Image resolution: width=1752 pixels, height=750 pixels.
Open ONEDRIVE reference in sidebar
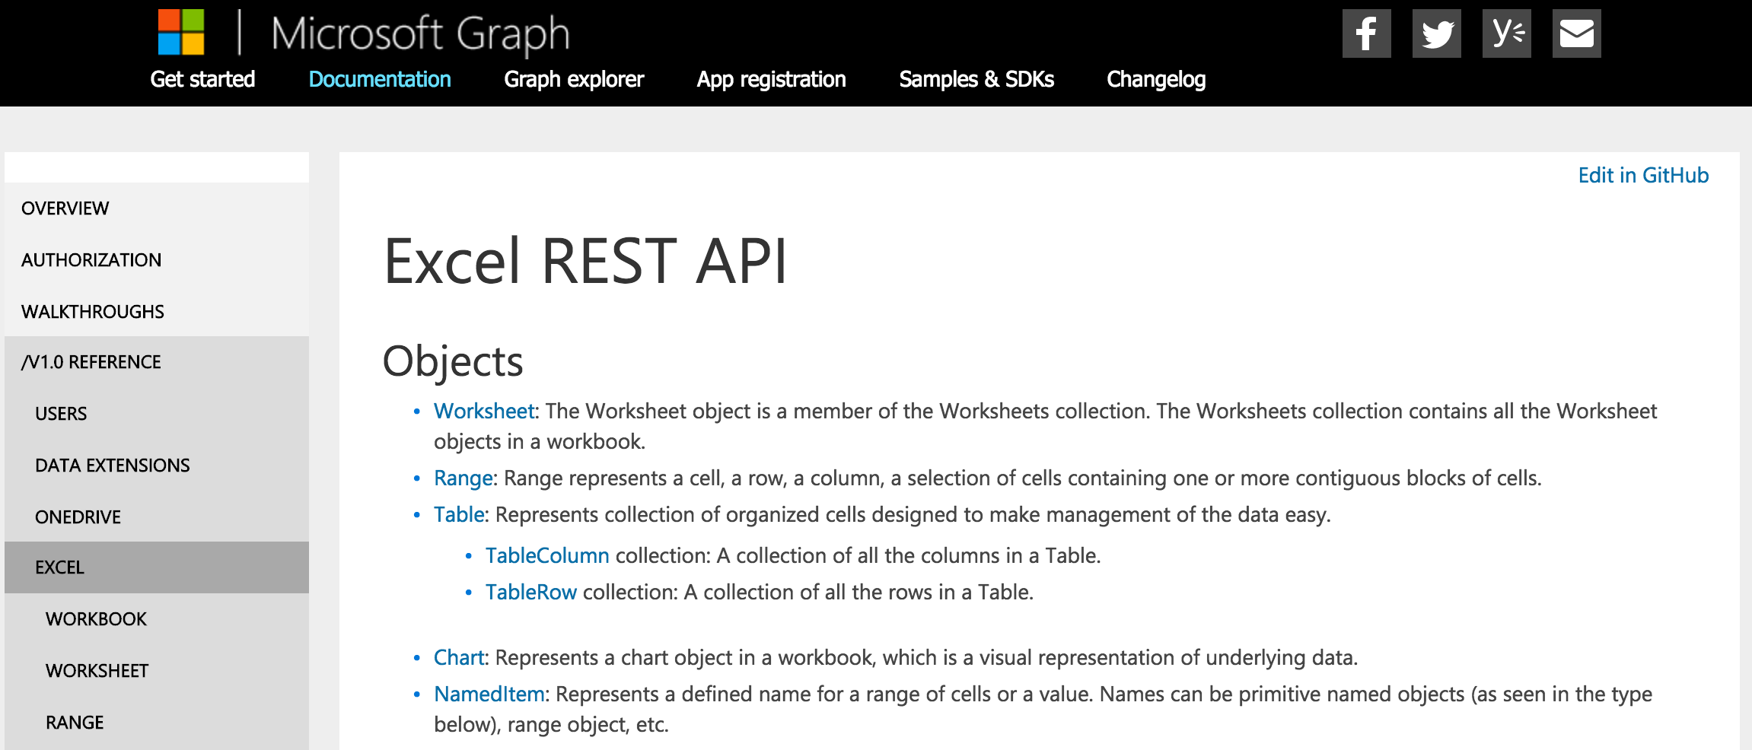coord(157,517)
